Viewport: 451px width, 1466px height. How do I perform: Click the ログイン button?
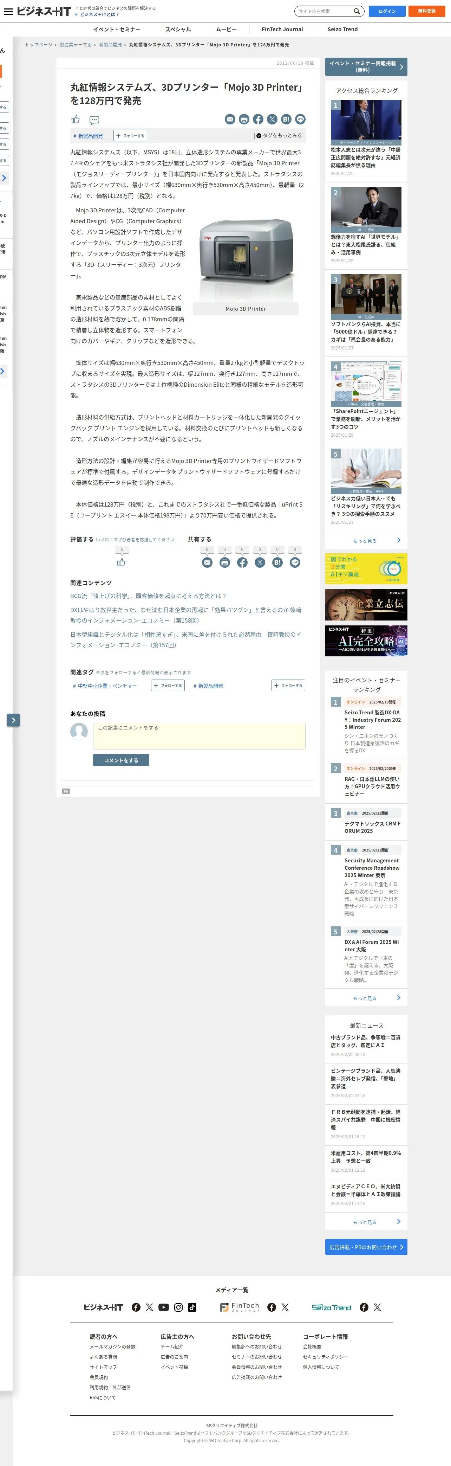(387, 11)
